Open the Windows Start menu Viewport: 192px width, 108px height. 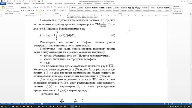(2, 106)
